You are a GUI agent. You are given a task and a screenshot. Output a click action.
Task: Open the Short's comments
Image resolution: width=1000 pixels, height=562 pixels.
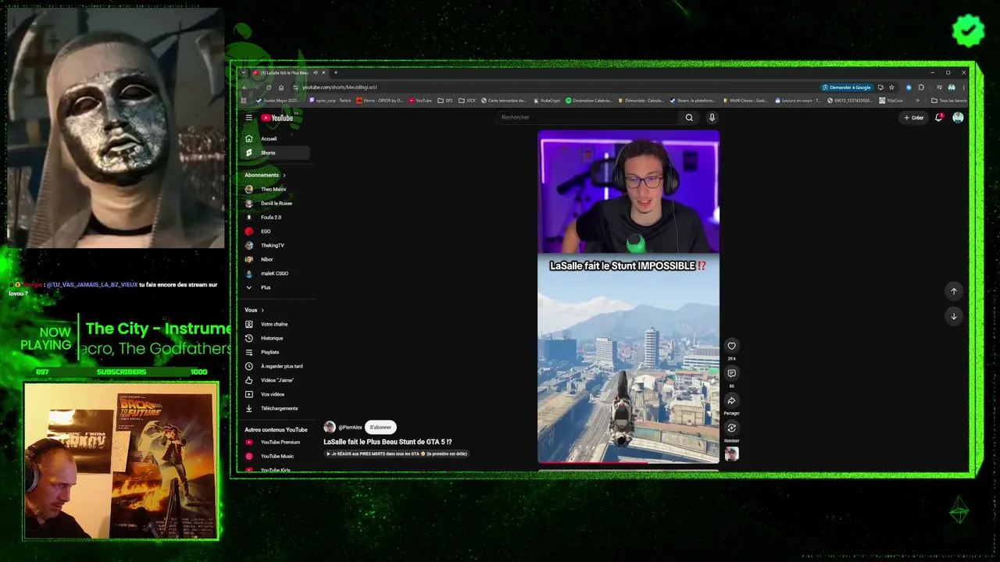point(731,373)
